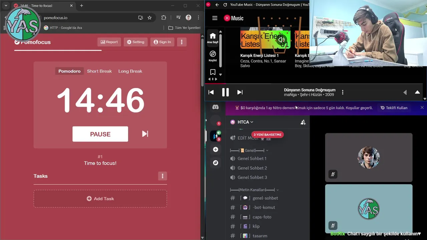Image resolution: width=427 pixels, height=240 pixels.
Task: Open Pomofocus Setting dialog
Action: pyautogui.click(x=135, y=42)
